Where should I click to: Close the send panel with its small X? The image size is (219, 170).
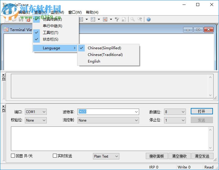point(3,106)
